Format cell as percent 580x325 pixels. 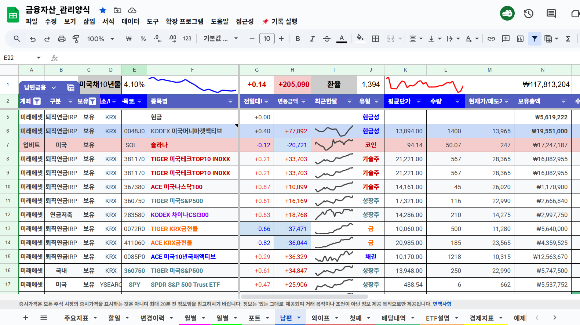pos(143,39)
